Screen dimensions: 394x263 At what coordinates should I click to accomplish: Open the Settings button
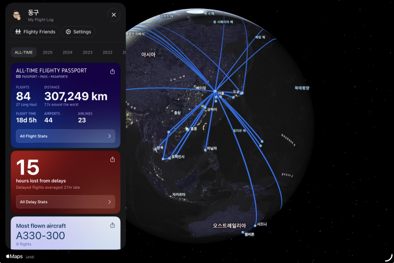pos(78,32)
